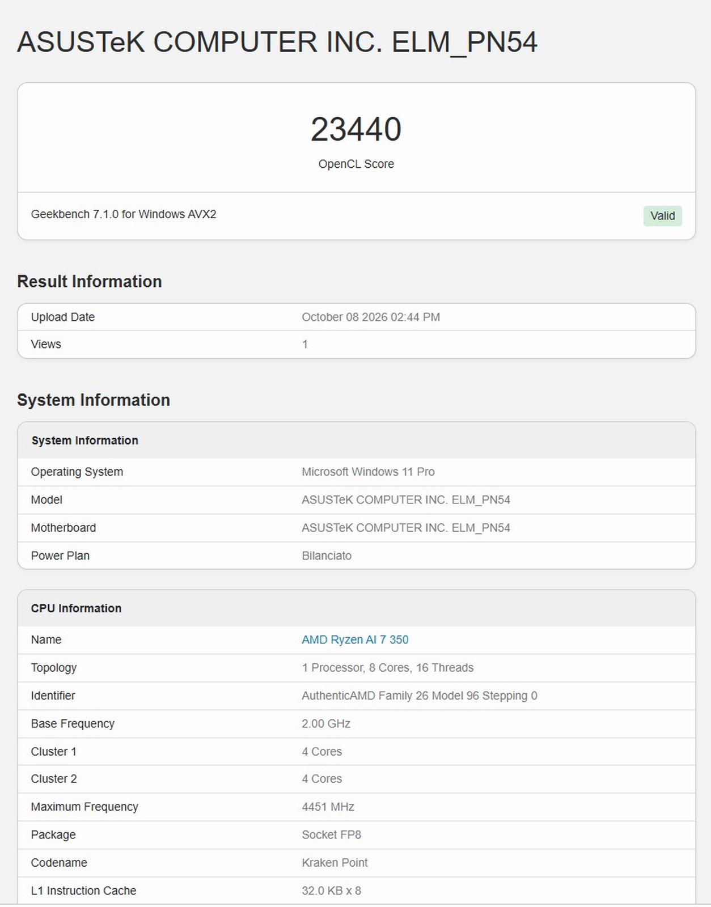Image resolution: width=711 pixels, height=907 pixels.
Task: Click the System Information table header
Action: click(x=357, y=440)
